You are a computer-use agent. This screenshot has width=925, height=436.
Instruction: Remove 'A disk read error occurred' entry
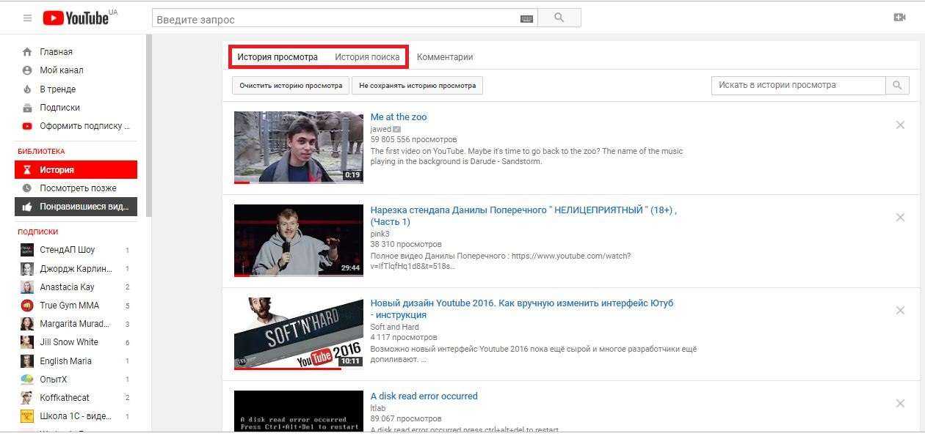(x=900, y=403)
